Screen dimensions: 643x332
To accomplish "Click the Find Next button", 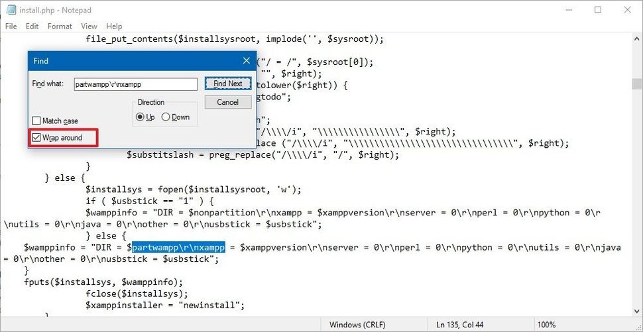I will point(228,83).
